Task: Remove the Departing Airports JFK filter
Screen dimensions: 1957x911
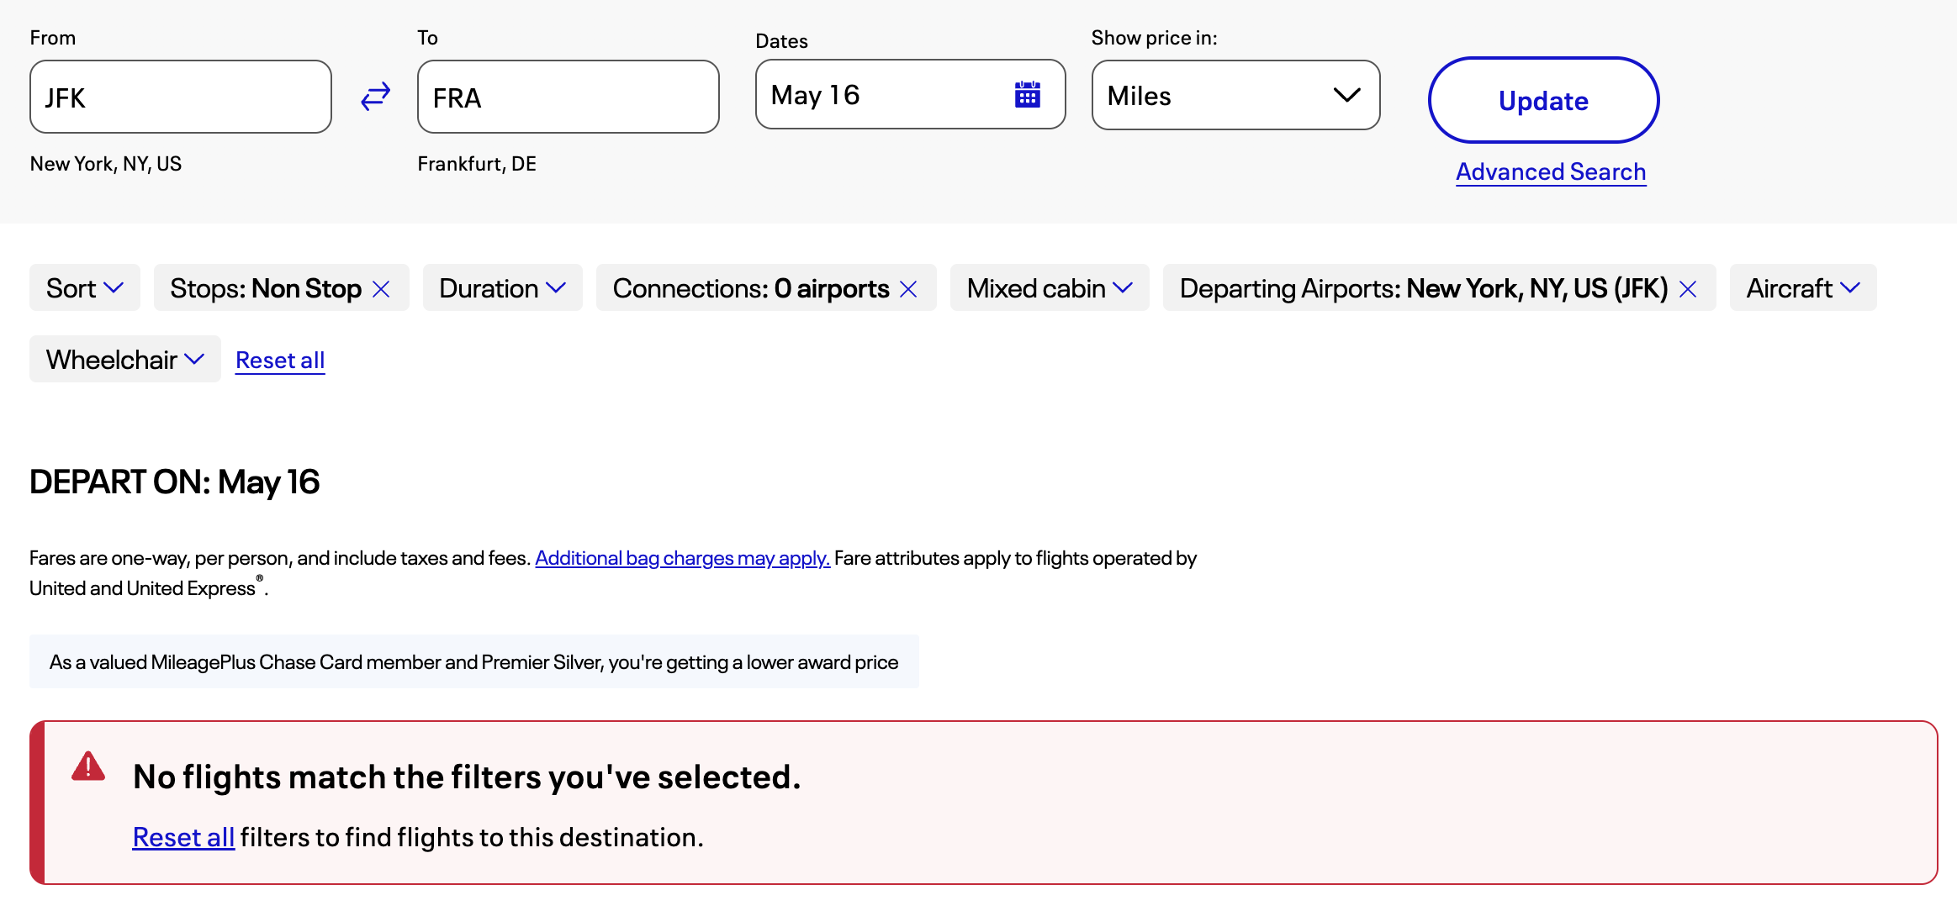Action: (1688, 289)
